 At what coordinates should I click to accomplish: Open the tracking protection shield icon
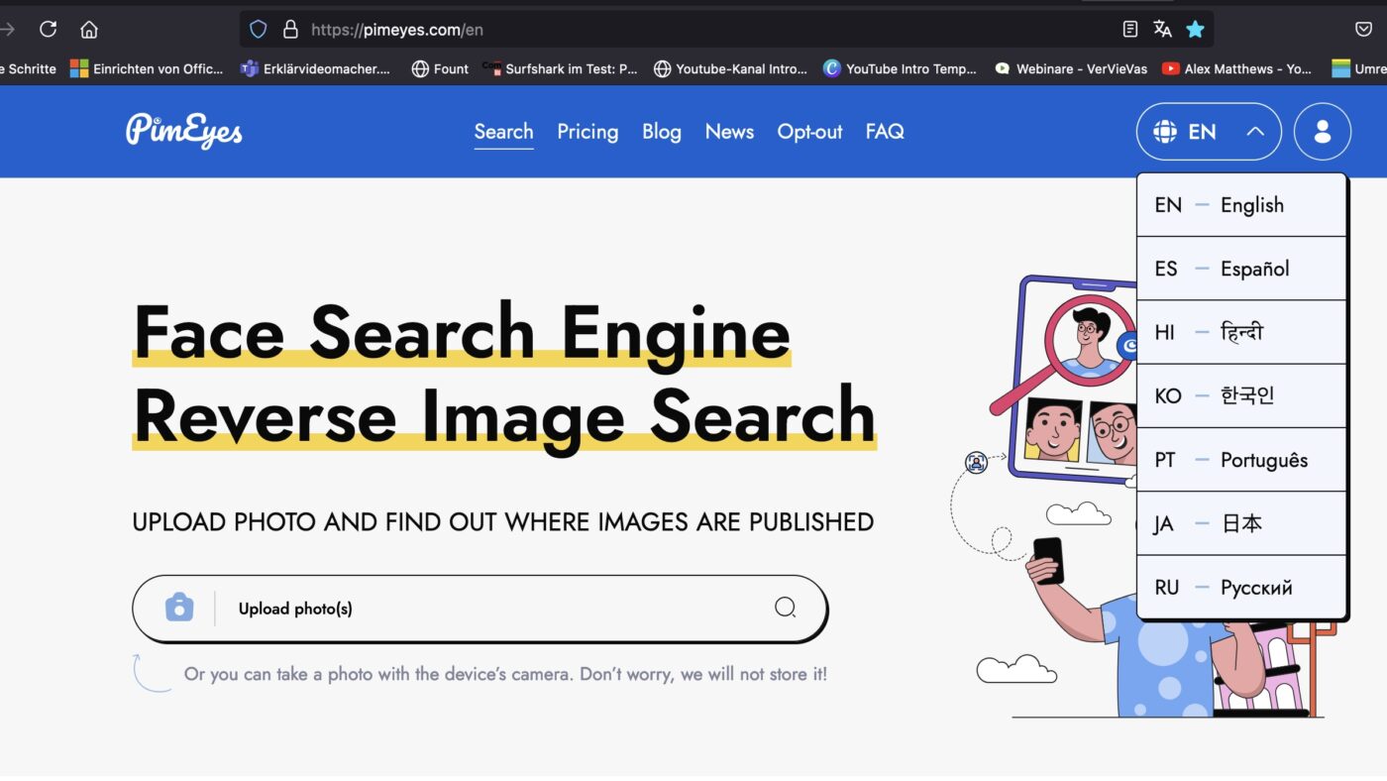[258, 29]
